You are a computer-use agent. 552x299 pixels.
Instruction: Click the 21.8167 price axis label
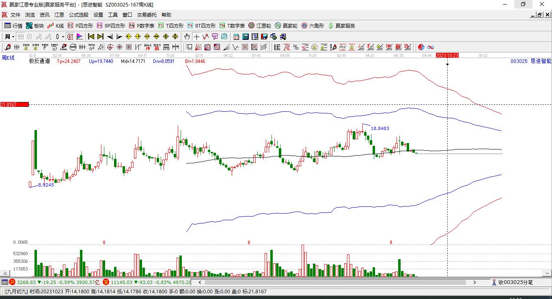pyautogui.click(x=14, y=104)
